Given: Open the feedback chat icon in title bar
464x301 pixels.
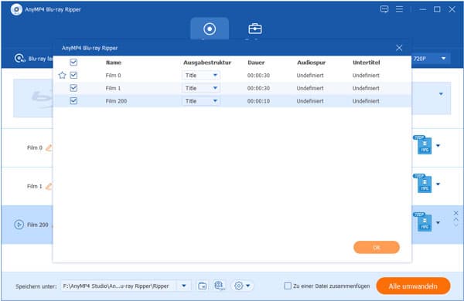Looking at the screenshot, I should click(384, 9).
